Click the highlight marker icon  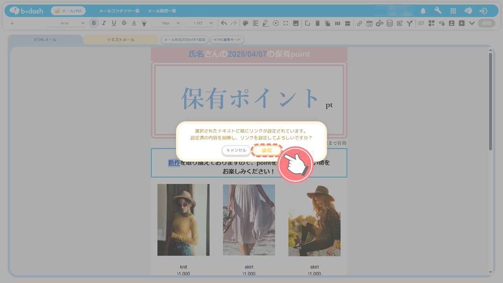click(144, 23)
